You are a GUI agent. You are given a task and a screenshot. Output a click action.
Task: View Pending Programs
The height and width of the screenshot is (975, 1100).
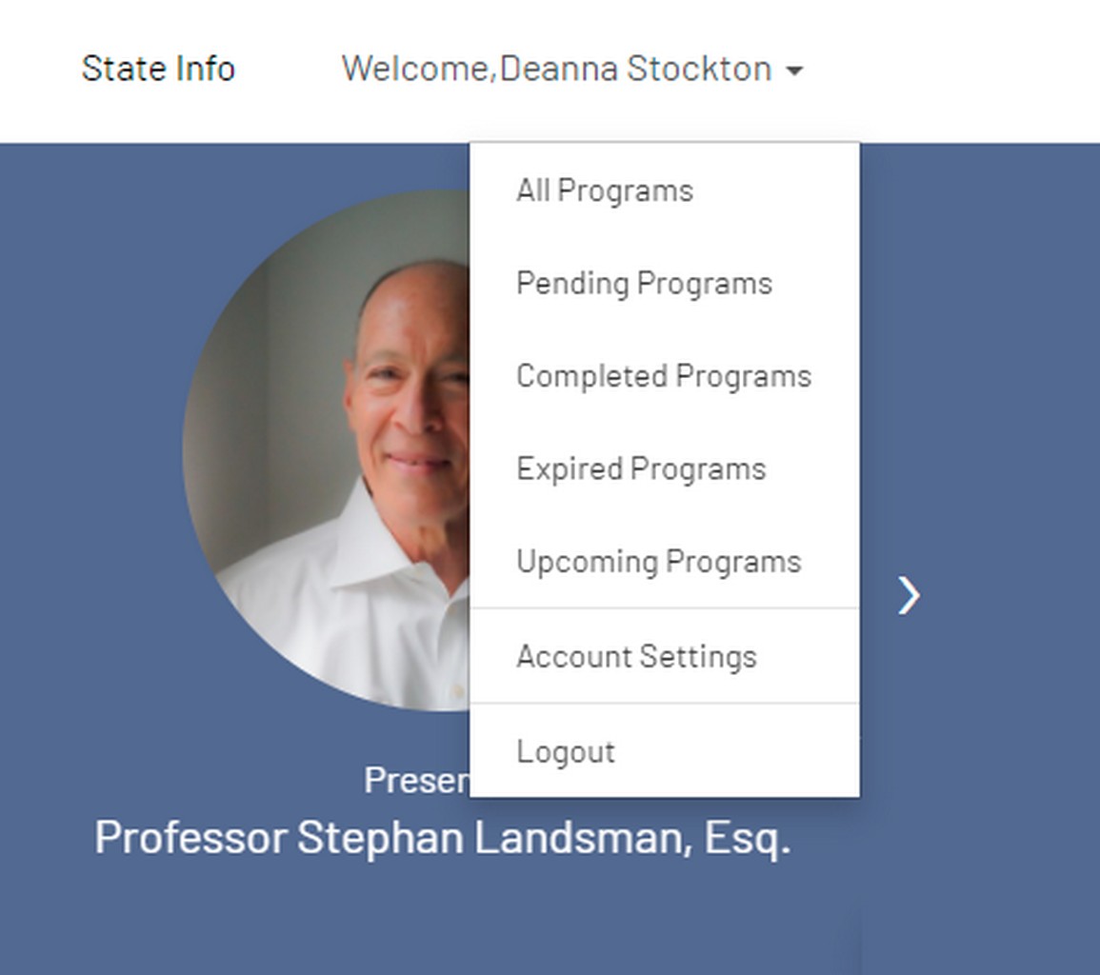pos(643,282)
